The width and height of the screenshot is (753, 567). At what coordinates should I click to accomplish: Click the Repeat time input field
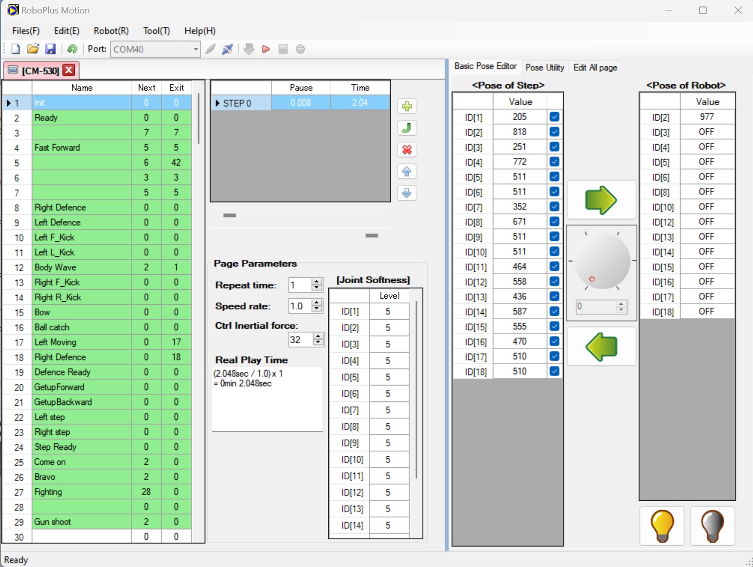(300, 285)
